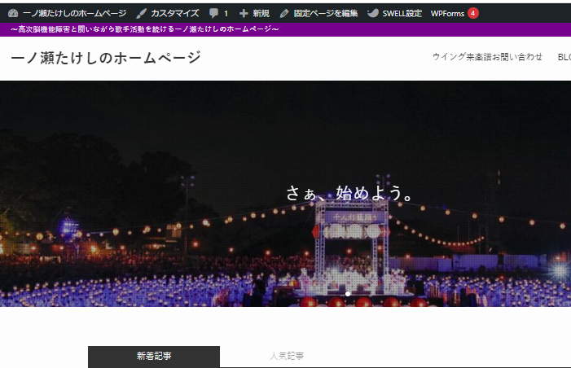Open the SWELL設定 menu
The height and width of the screenshot is (368, 571).
pyautogui.click(x=402, y=13)
